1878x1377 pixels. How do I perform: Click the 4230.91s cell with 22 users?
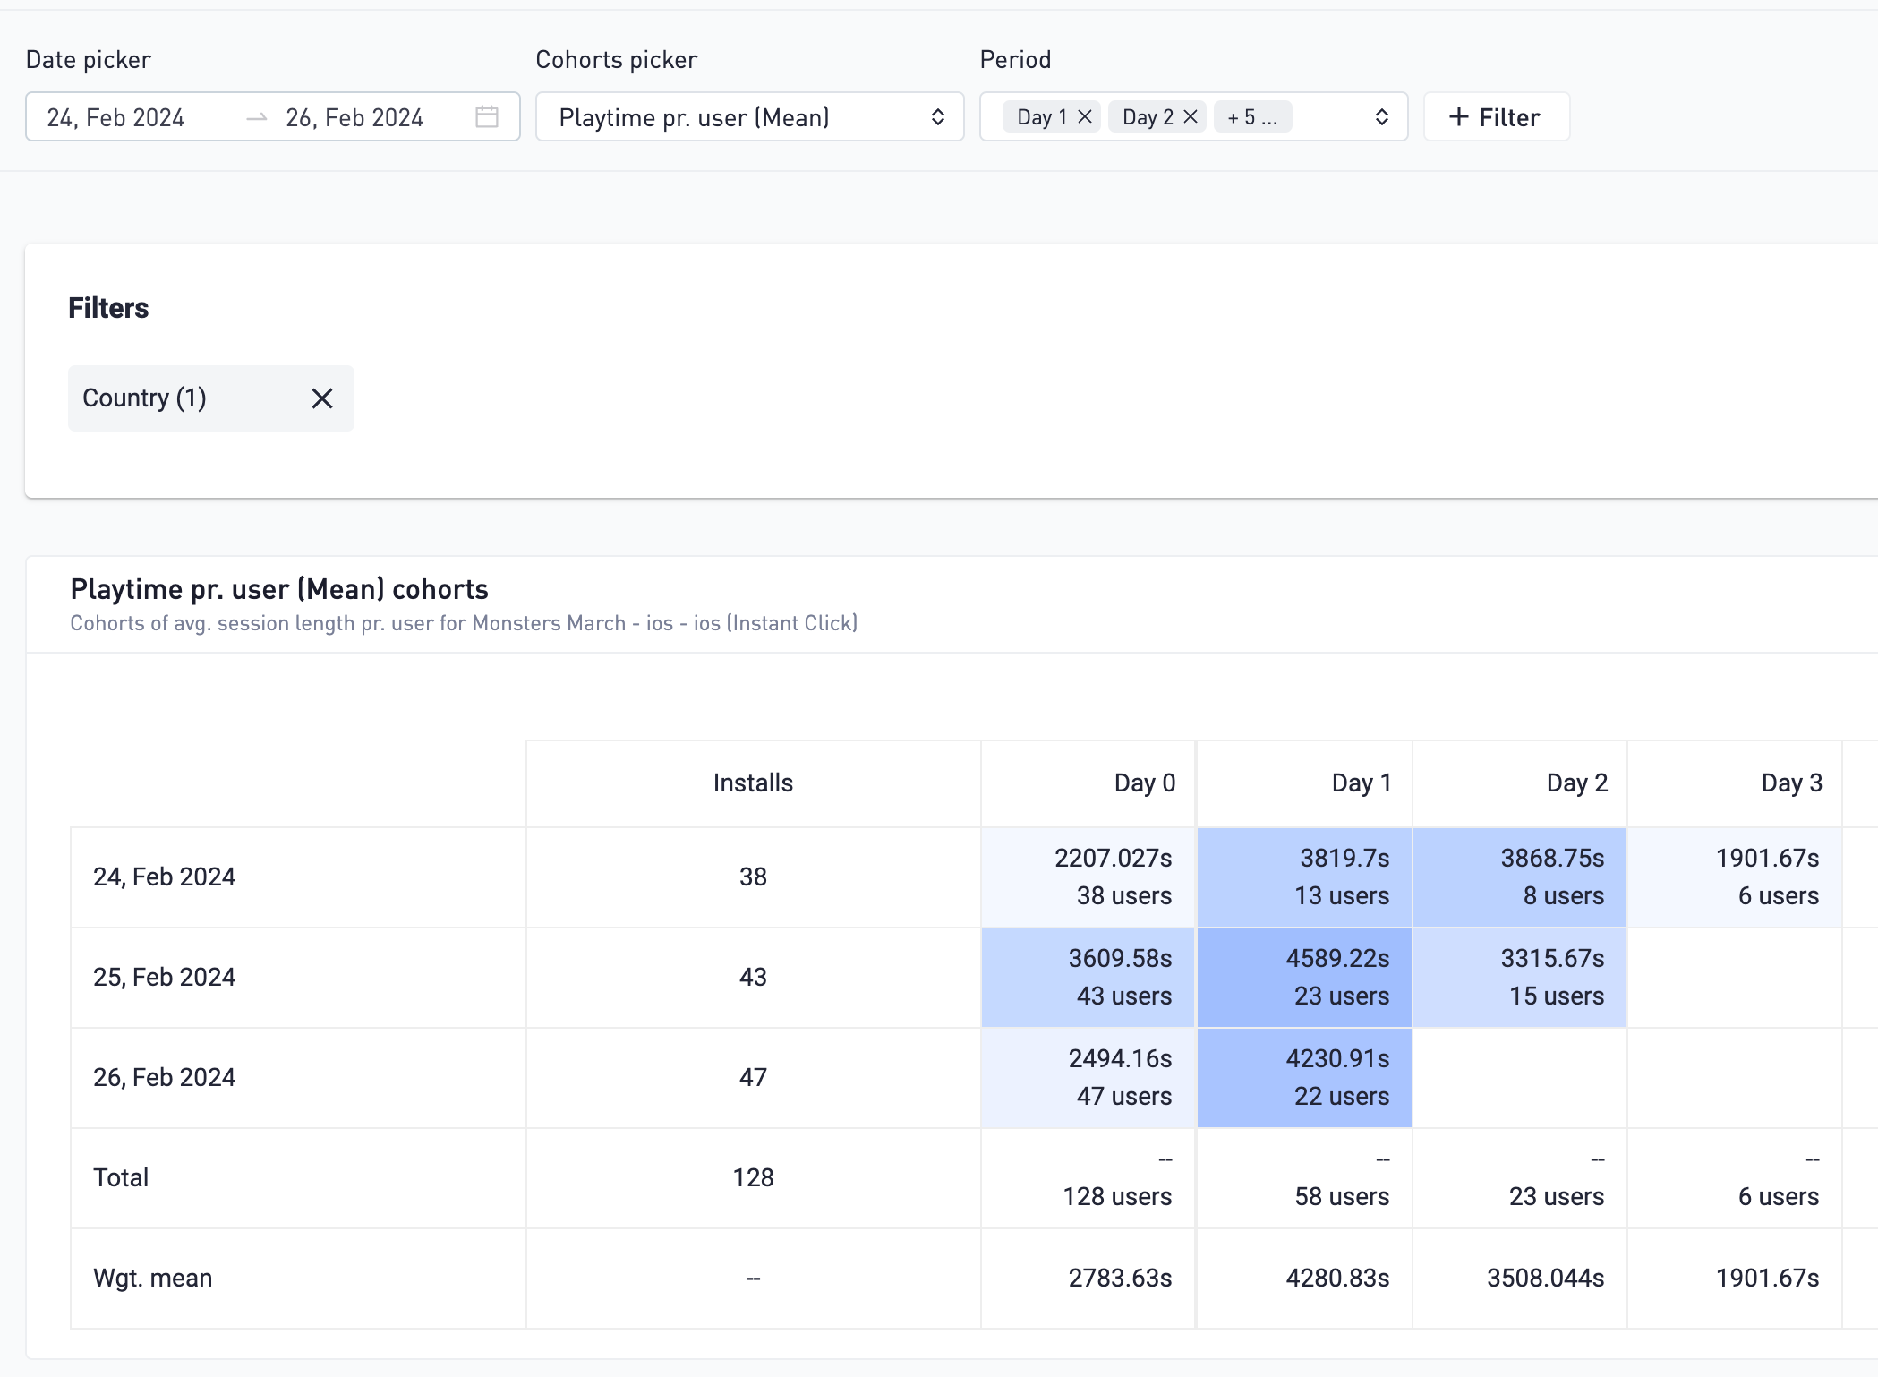tap(1304, 1078)
